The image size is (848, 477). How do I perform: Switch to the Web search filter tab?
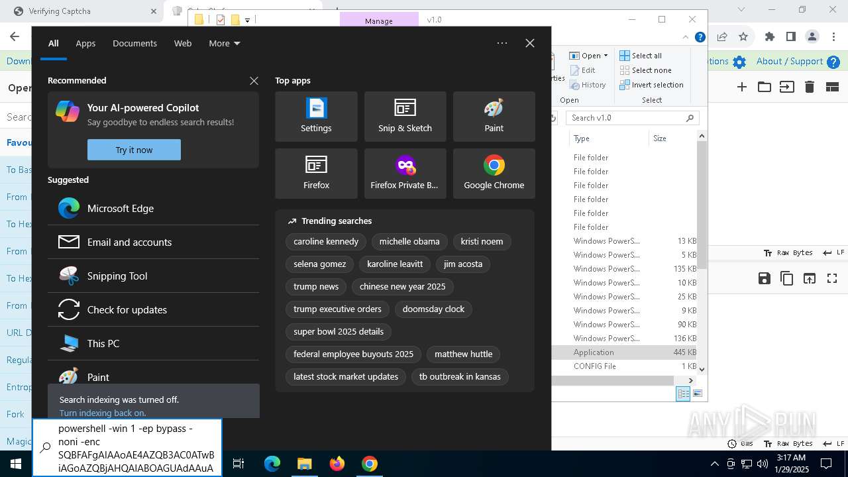point(183,43)
